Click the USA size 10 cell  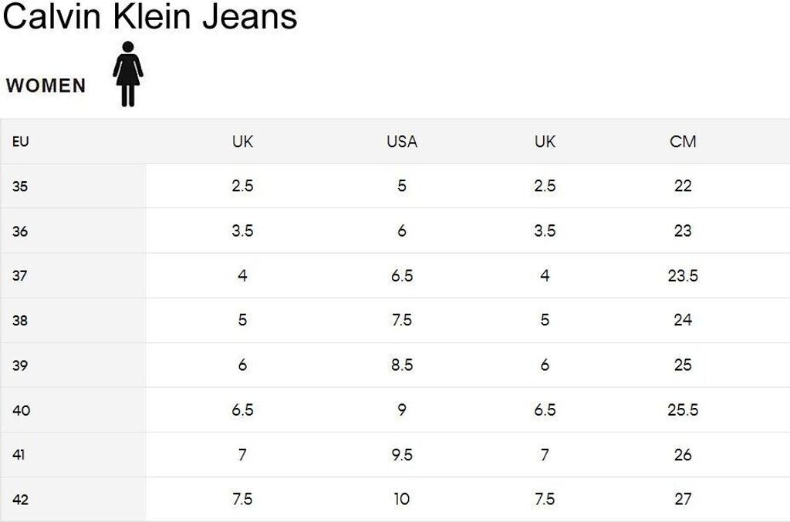point(402,500)
